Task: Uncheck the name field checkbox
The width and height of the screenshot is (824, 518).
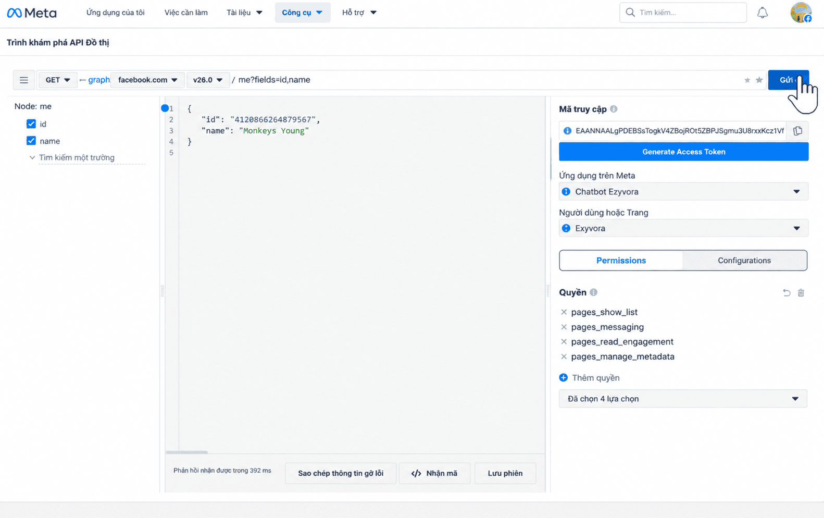Action: (31, 141)
